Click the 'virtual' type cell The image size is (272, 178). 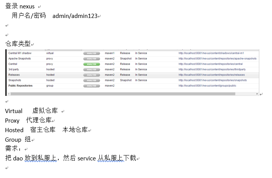click(x=50, y=53)
